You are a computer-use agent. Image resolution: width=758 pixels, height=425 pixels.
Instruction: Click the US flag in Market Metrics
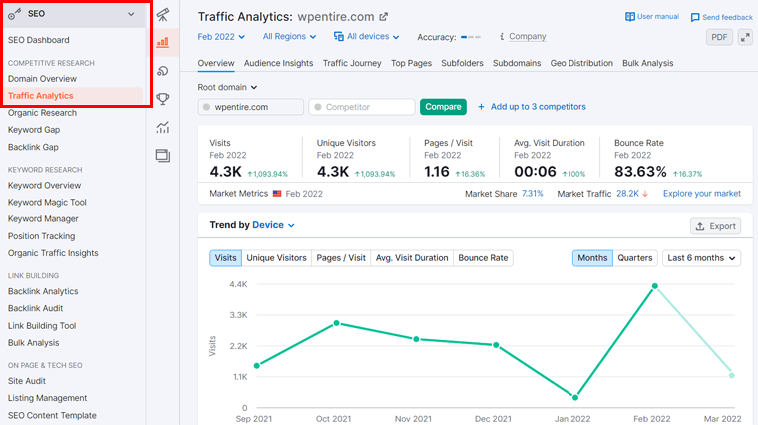[277, 193]
